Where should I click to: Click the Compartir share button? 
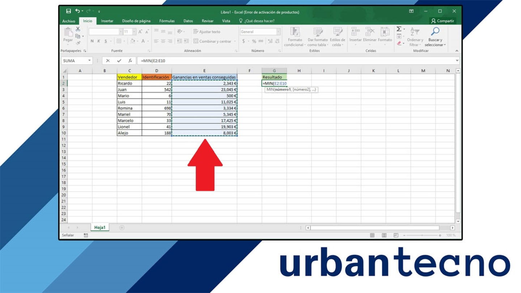[442, 21]
